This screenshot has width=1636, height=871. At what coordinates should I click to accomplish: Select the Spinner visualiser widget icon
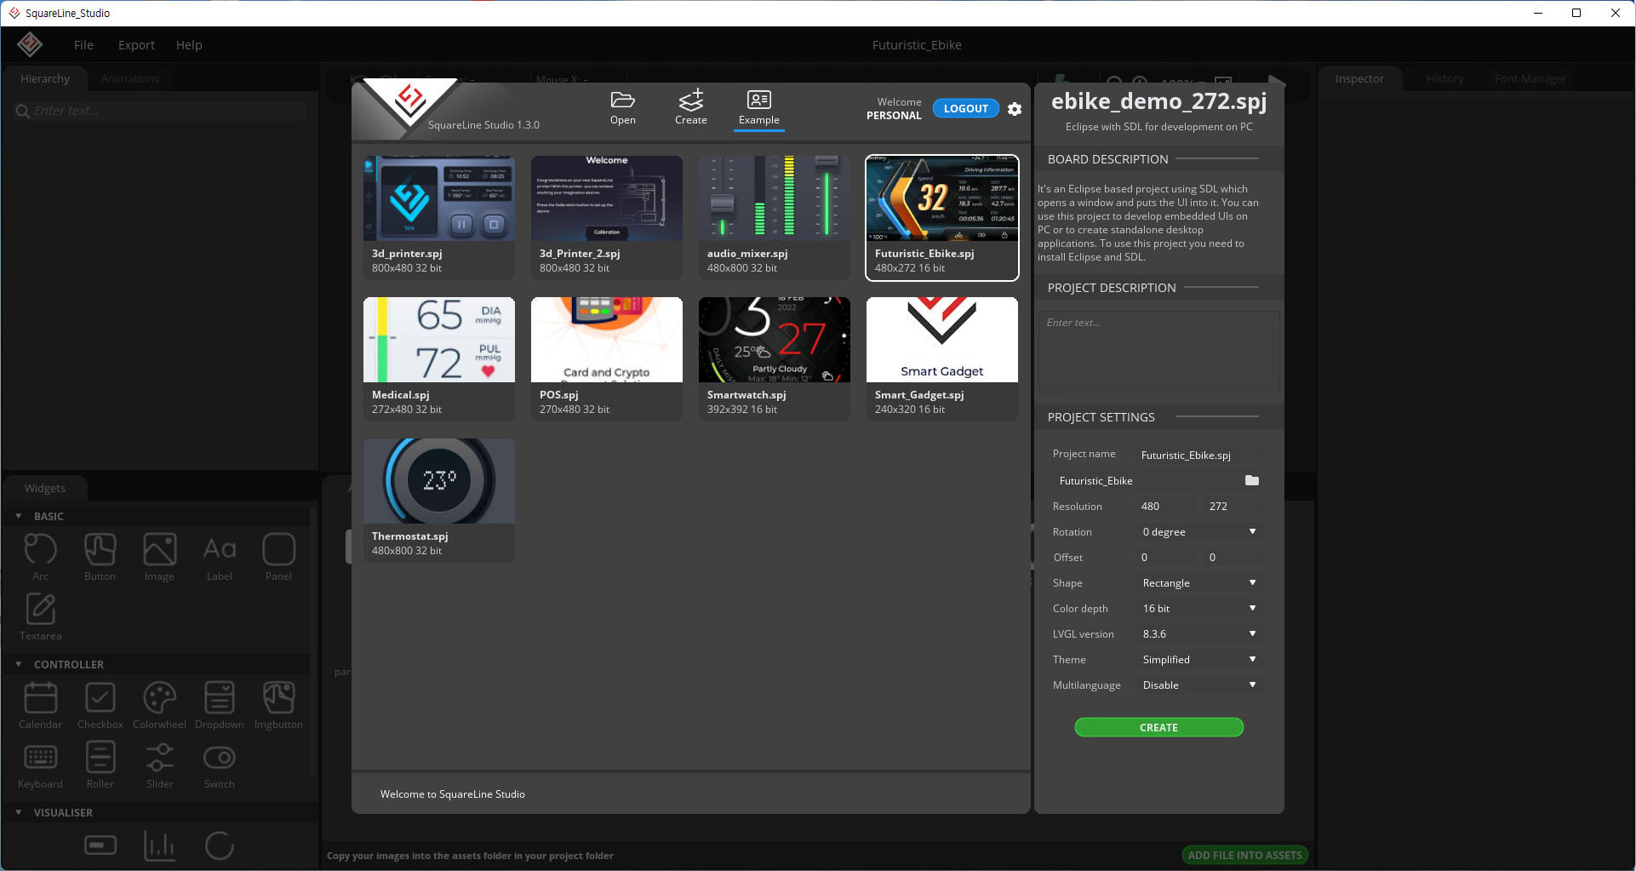(219, 845)
